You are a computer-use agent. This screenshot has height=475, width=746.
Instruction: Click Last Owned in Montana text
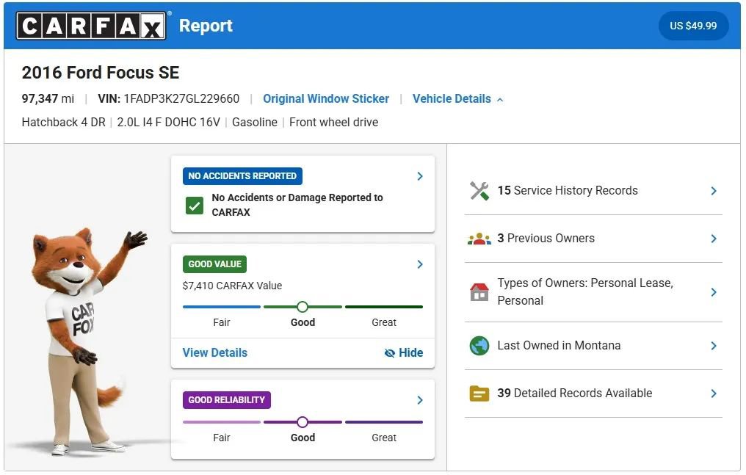559,345
